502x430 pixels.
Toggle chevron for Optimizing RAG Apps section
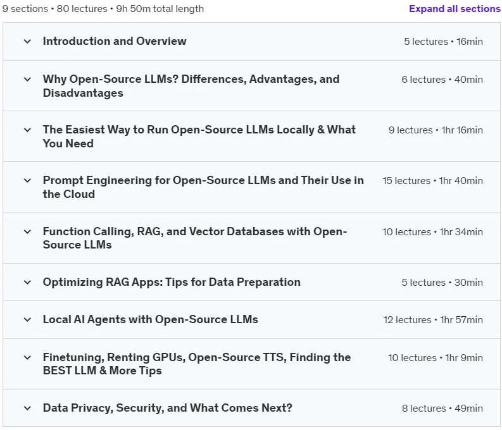pos(27,282)
